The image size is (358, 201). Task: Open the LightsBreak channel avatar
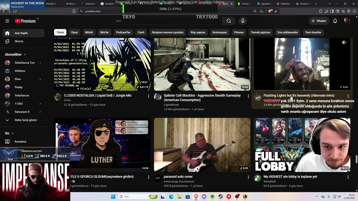pyautogui.click(x=158, y=97)
